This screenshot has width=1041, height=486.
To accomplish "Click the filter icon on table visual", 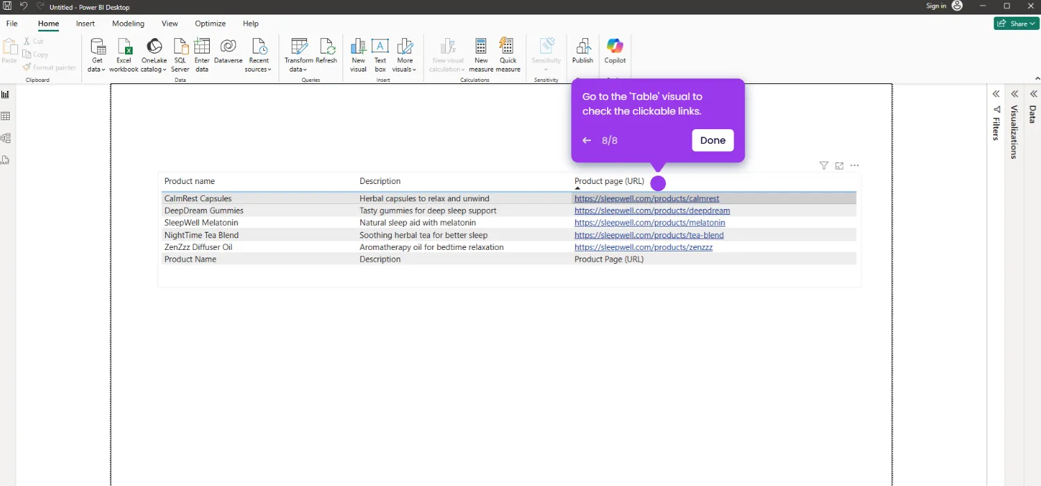I will tap(824, 165).
